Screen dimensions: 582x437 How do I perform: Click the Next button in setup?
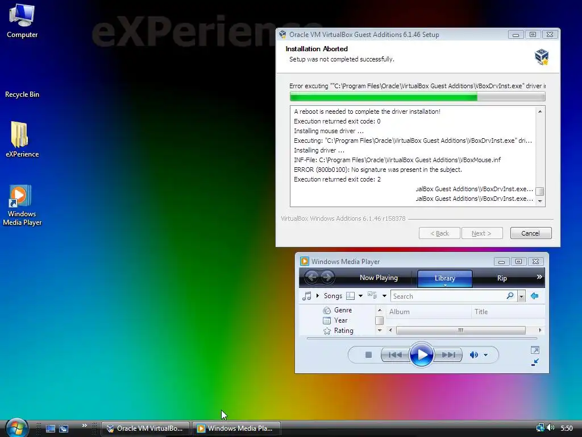coord(482,233)
